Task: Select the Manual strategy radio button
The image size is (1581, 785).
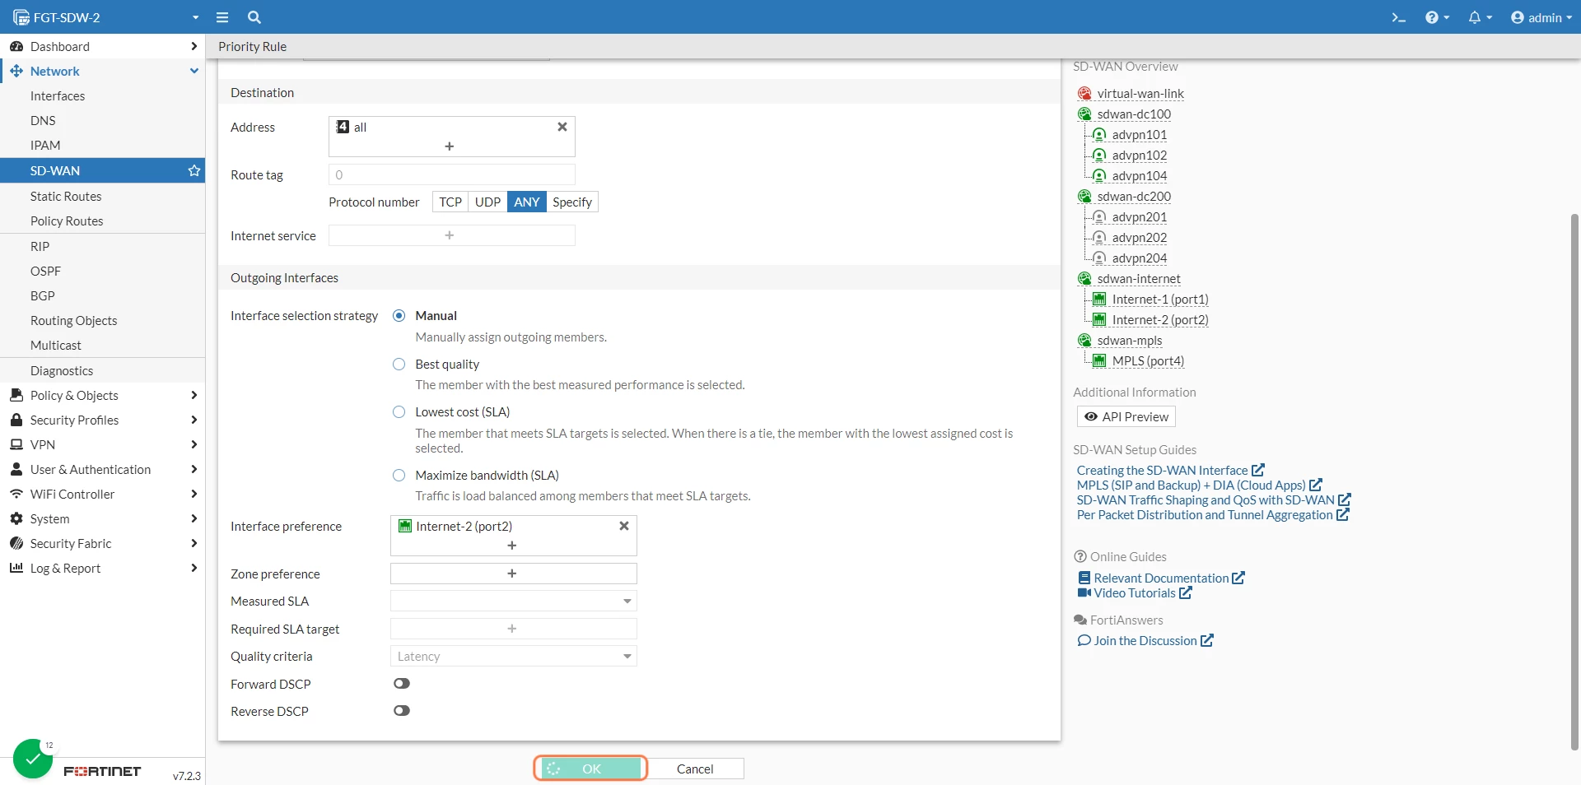Action: tap(399, 316)
